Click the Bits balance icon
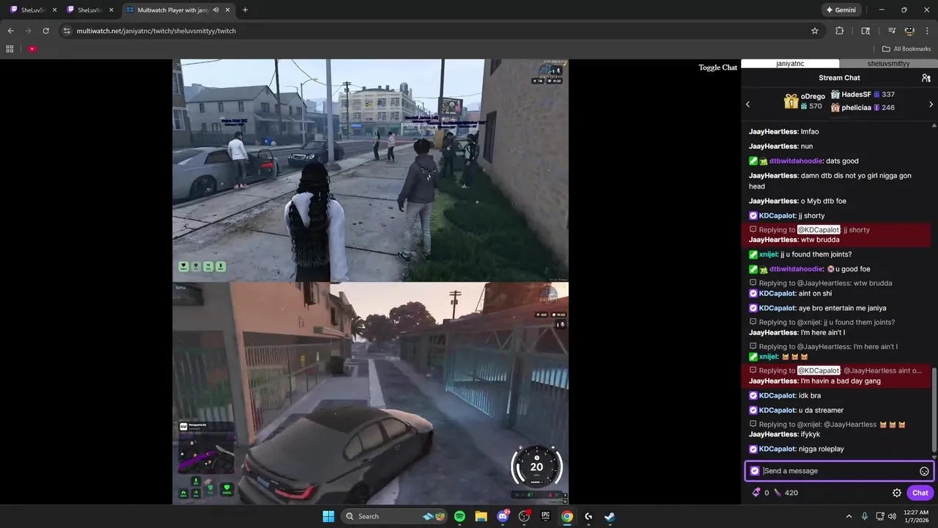Viewport: 938px width, 528px height. (x=756, y=493)
